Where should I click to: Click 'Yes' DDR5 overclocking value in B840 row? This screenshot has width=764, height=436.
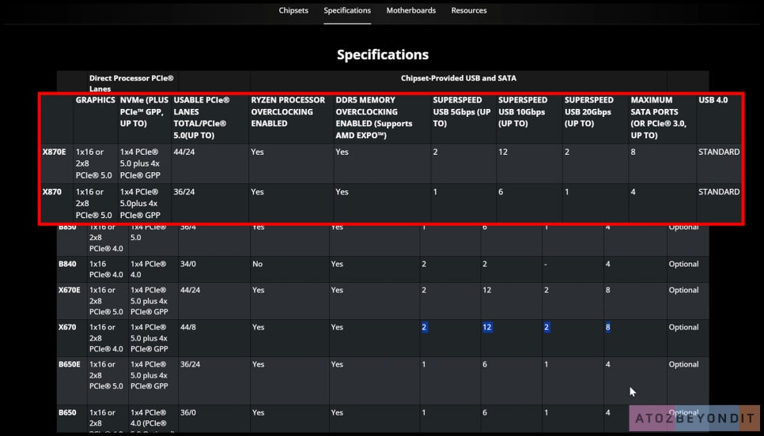pyautogui.click(x=337, y=264)
